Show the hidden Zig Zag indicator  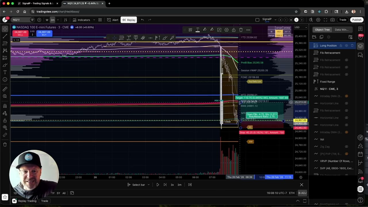click(x=346, y=147)
